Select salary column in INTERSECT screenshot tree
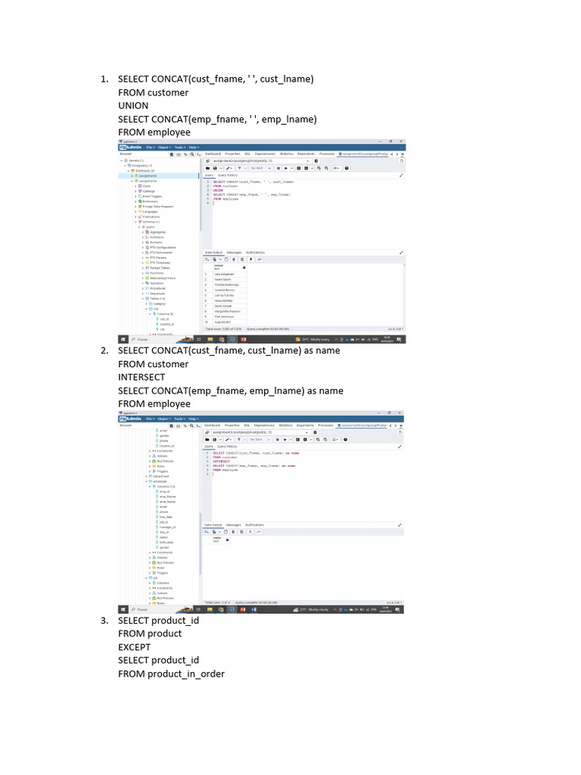 tap(163, 537)
